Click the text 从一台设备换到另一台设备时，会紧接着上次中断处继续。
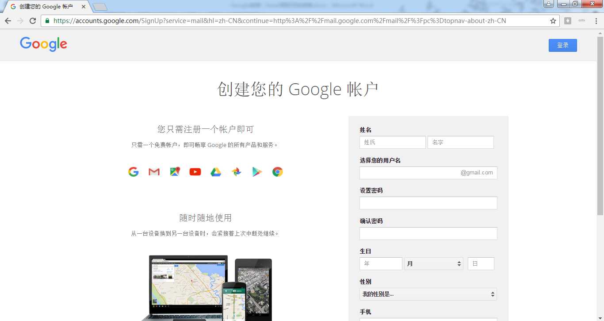The height and width of the screenshot is (321, 604). 205,233
